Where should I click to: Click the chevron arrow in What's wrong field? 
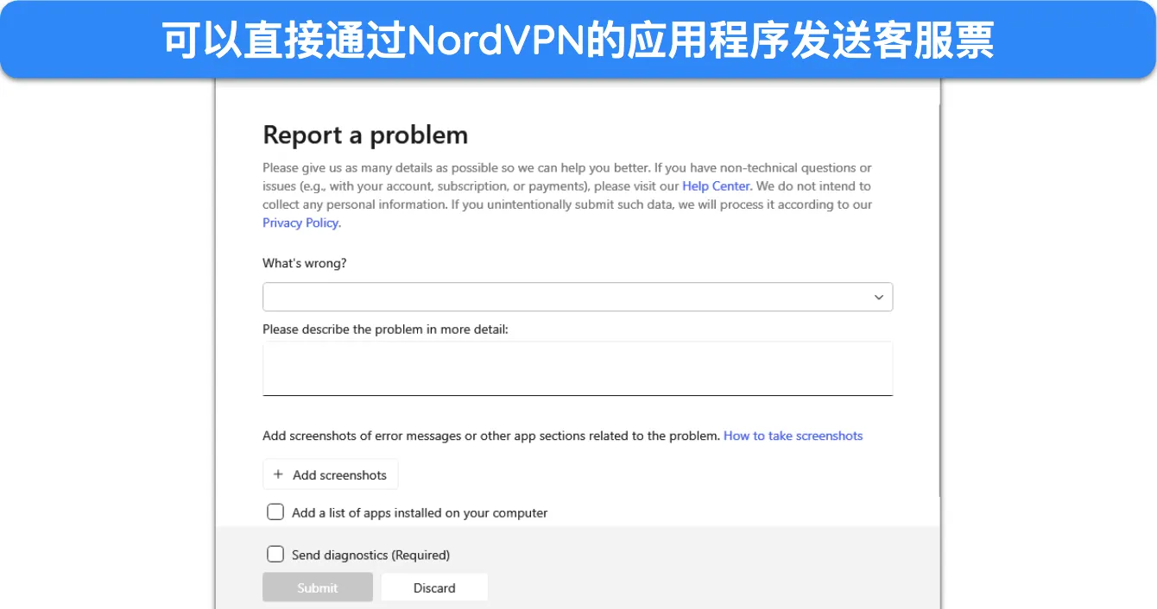879,297
